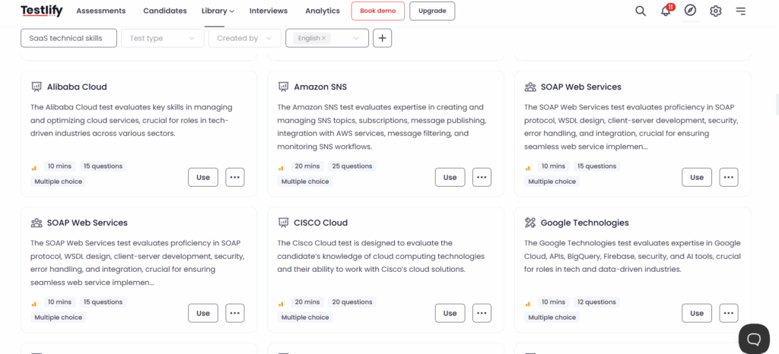779x354 pixels.
Task: Click the Testlify logo
Action: pos(42,11)
